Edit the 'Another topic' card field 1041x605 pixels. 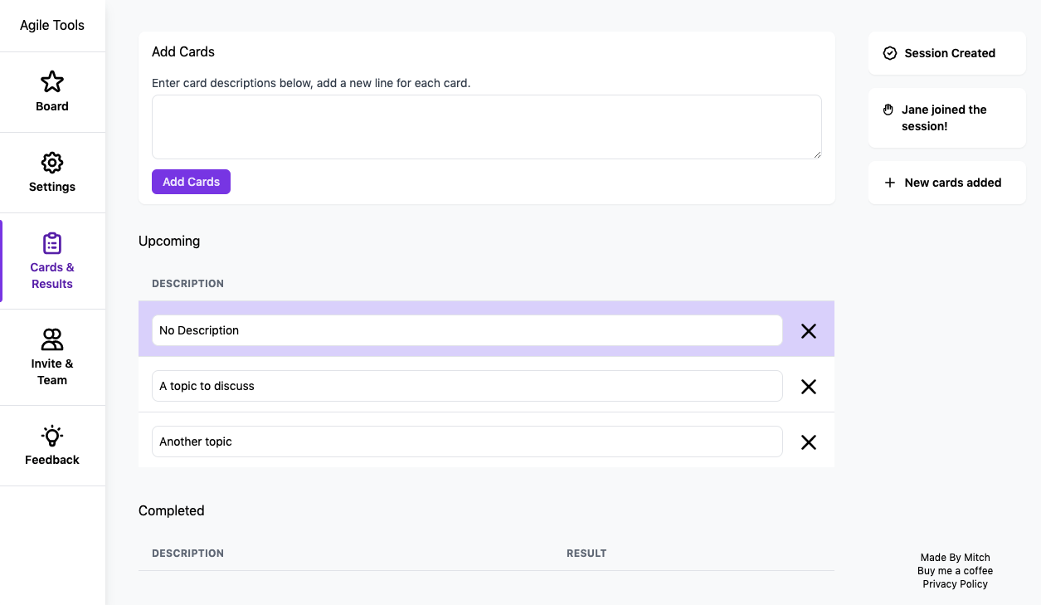(x=467, y=442)
